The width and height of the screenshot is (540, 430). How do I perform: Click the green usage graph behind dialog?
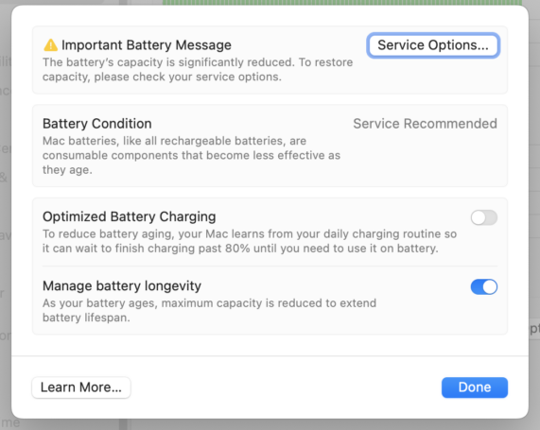coord(341,3)
